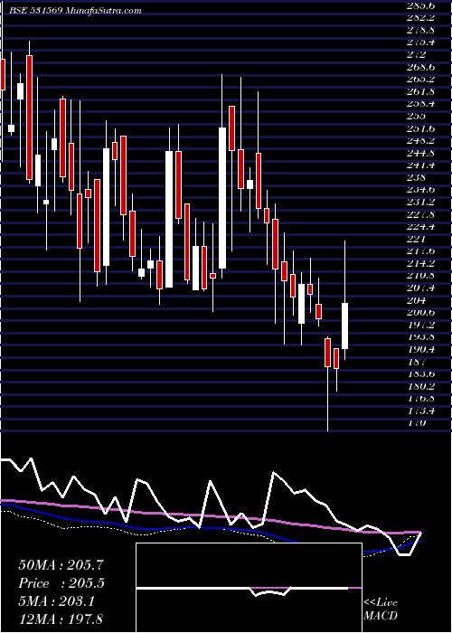The height and width of the screenshot is (633, 452).
Task: Select the 193.8 price axis label
Action: [x=421, y=337]
